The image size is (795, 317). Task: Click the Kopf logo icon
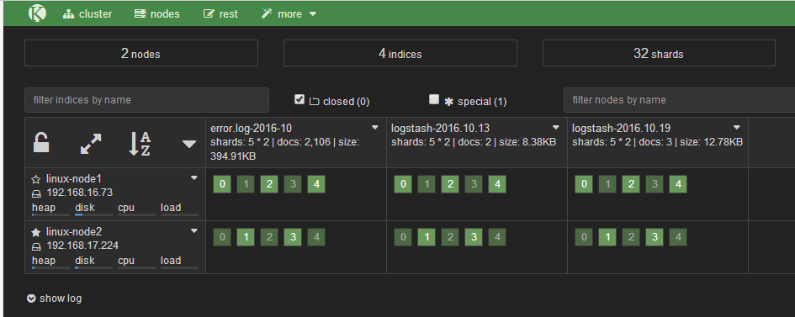37,13
